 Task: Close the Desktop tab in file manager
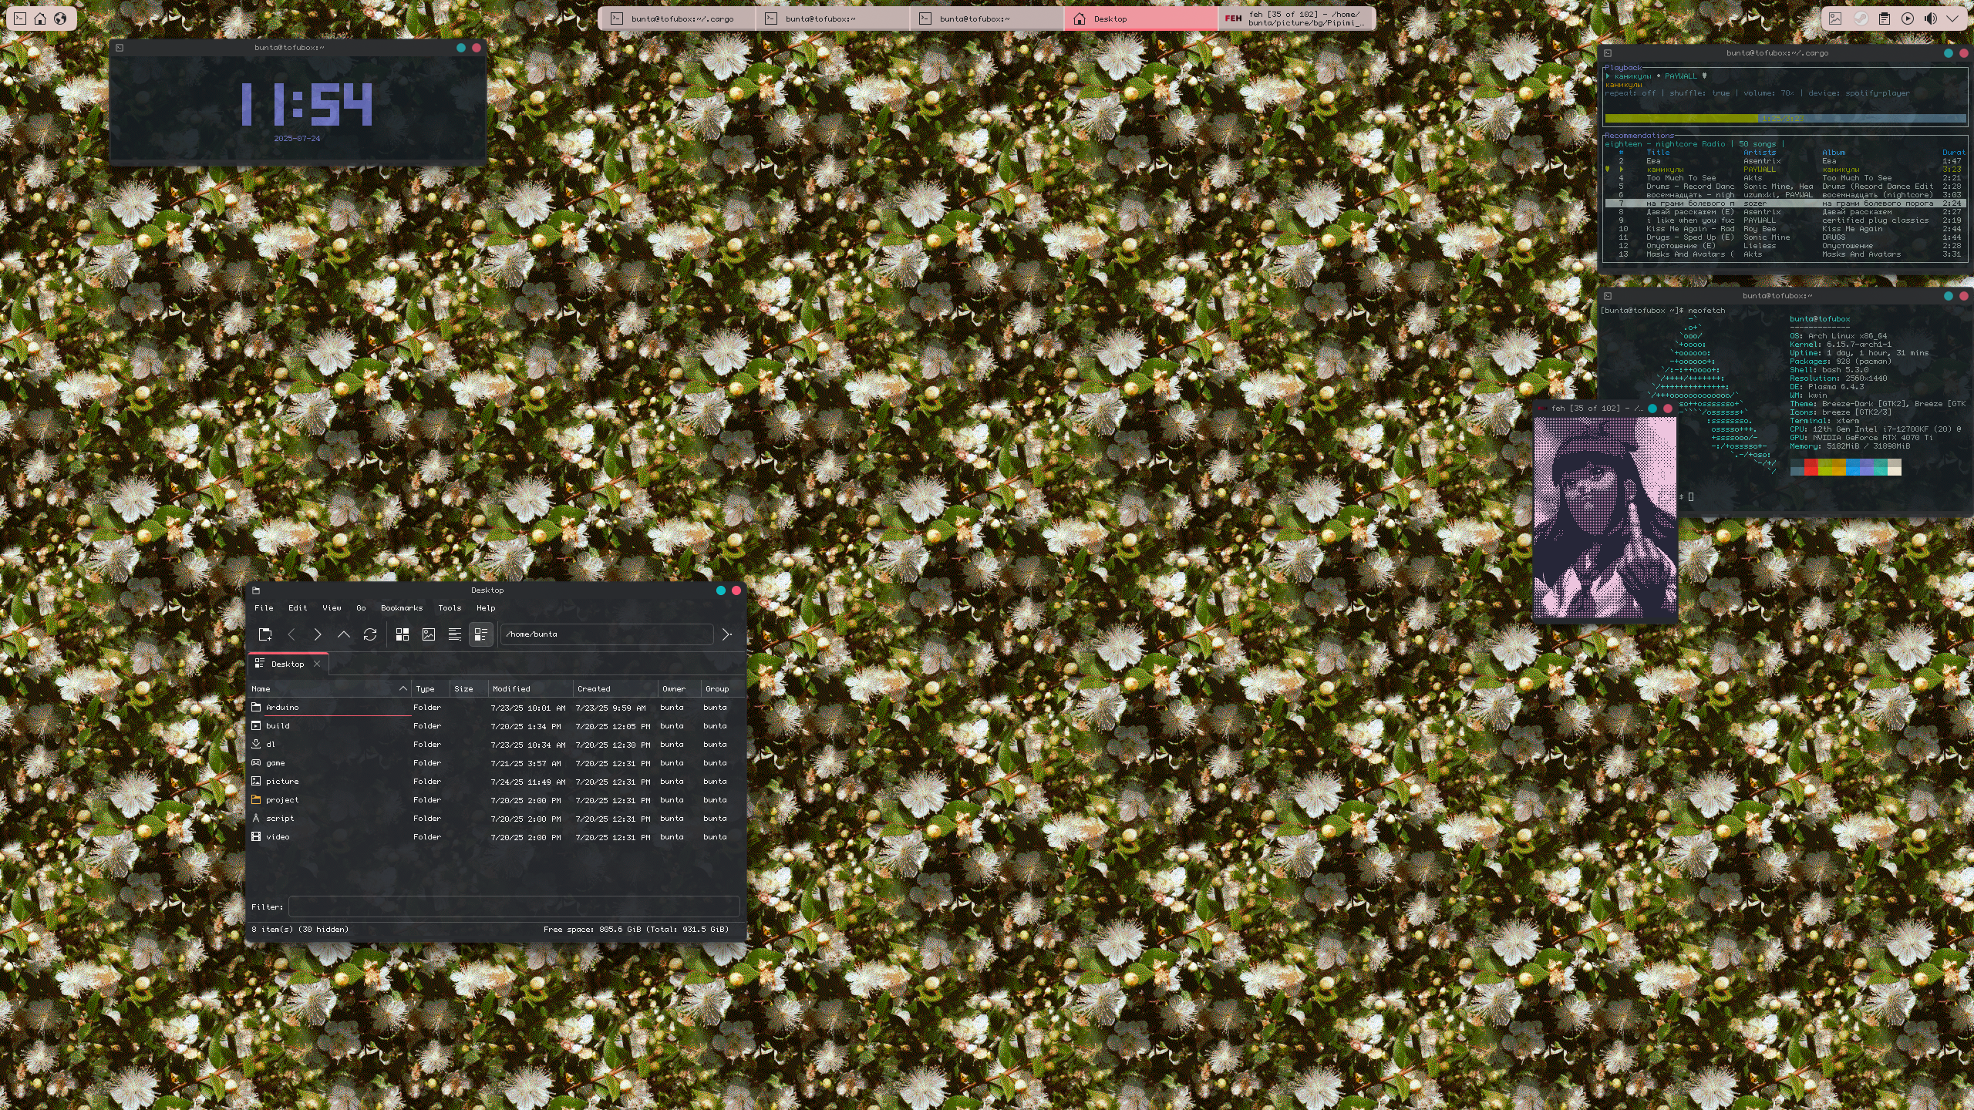click(317, 664)
